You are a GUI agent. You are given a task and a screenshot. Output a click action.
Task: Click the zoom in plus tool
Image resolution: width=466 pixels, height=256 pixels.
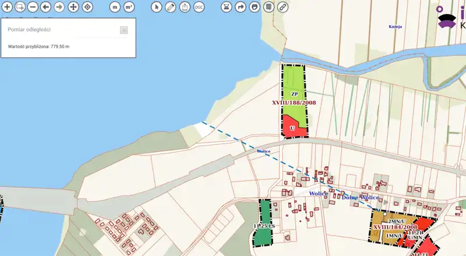(x=7, y=7)
